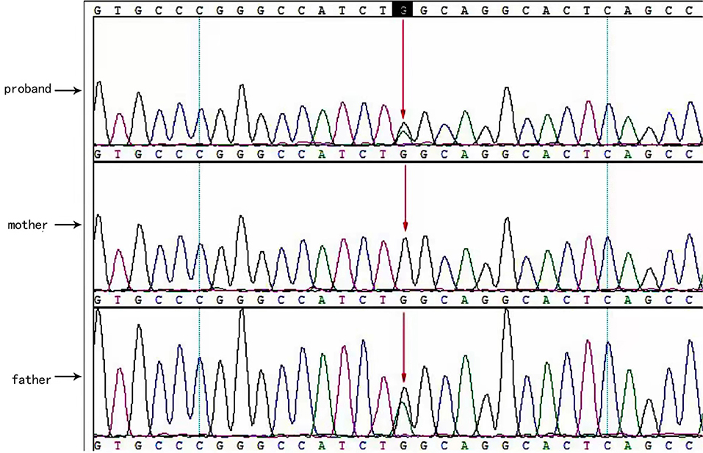Click the proband's double peak at the variant site
Viewport: 703px width, 453px height.
tap(403, 134)
